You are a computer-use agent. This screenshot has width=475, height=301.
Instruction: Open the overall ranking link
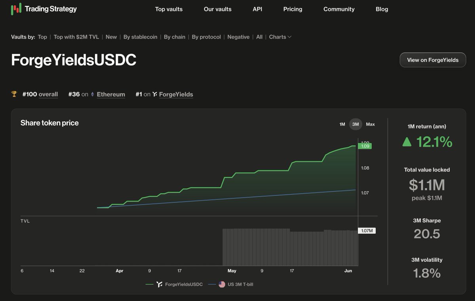click(x=48, y=94)
